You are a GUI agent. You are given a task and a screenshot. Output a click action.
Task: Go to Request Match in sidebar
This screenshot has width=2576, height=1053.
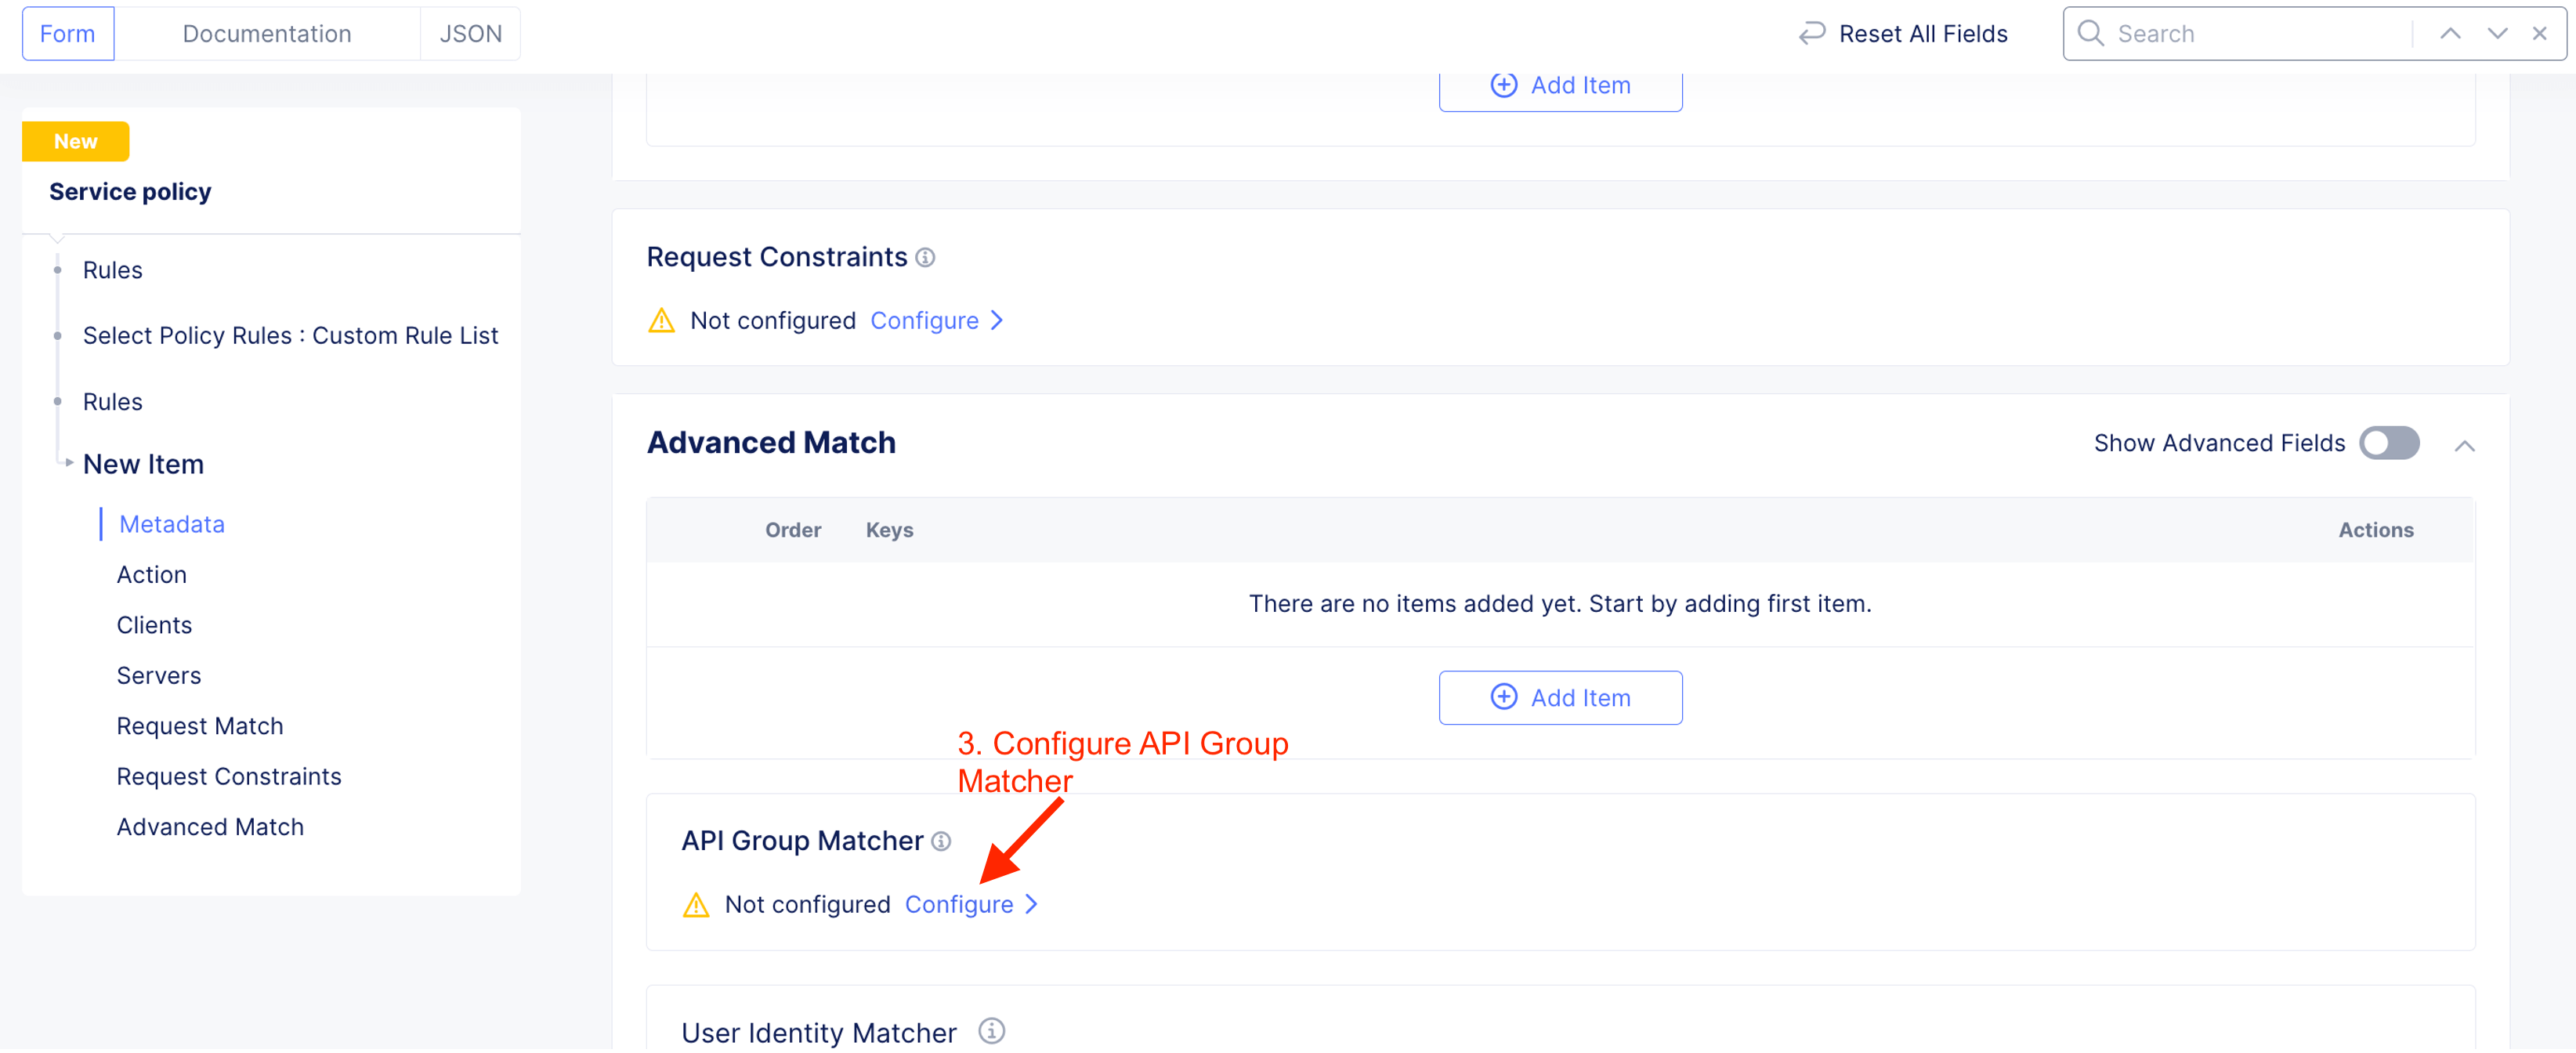pyautogui.click(x=200, y=727)
